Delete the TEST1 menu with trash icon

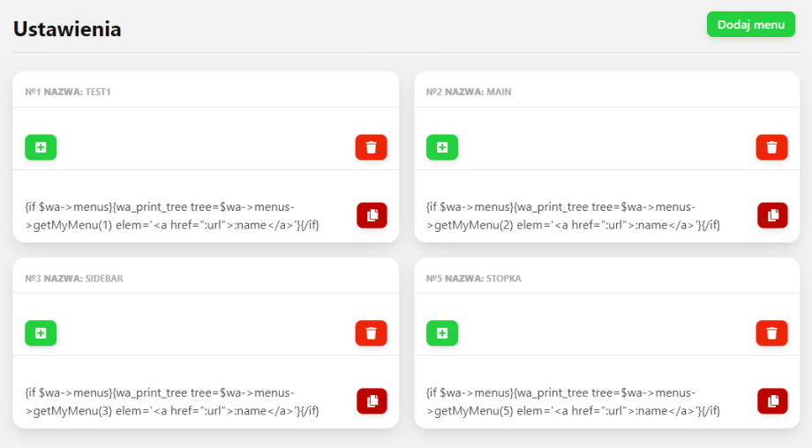coord(371,147)
